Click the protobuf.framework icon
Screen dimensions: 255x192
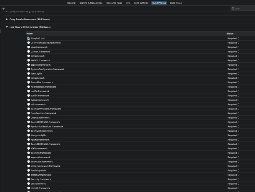point(29,175)
